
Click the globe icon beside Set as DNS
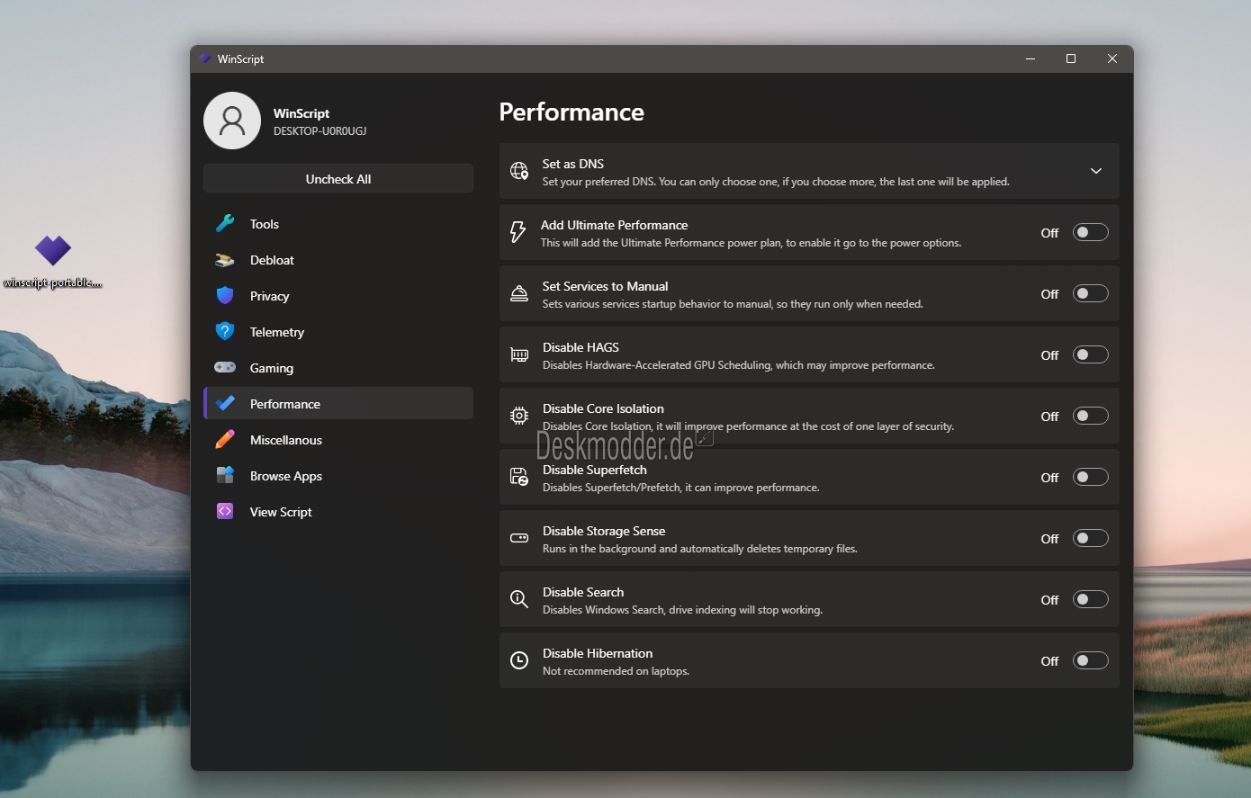coord(519,171)
